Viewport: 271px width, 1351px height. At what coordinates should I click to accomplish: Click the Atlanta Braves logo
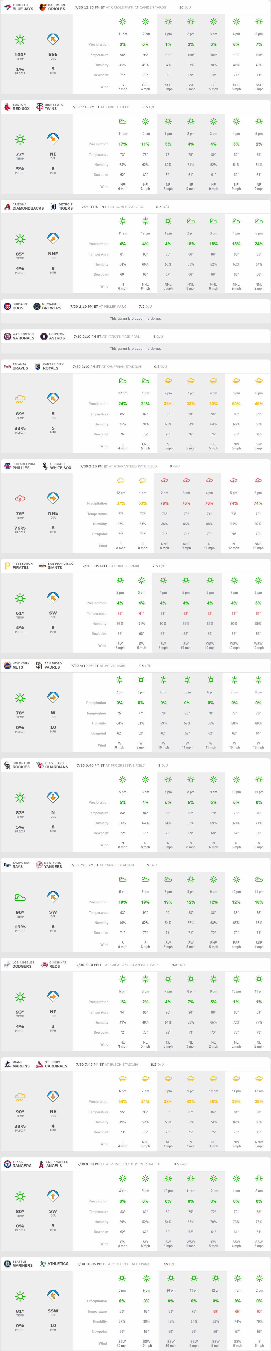click(x=7, y=366)
